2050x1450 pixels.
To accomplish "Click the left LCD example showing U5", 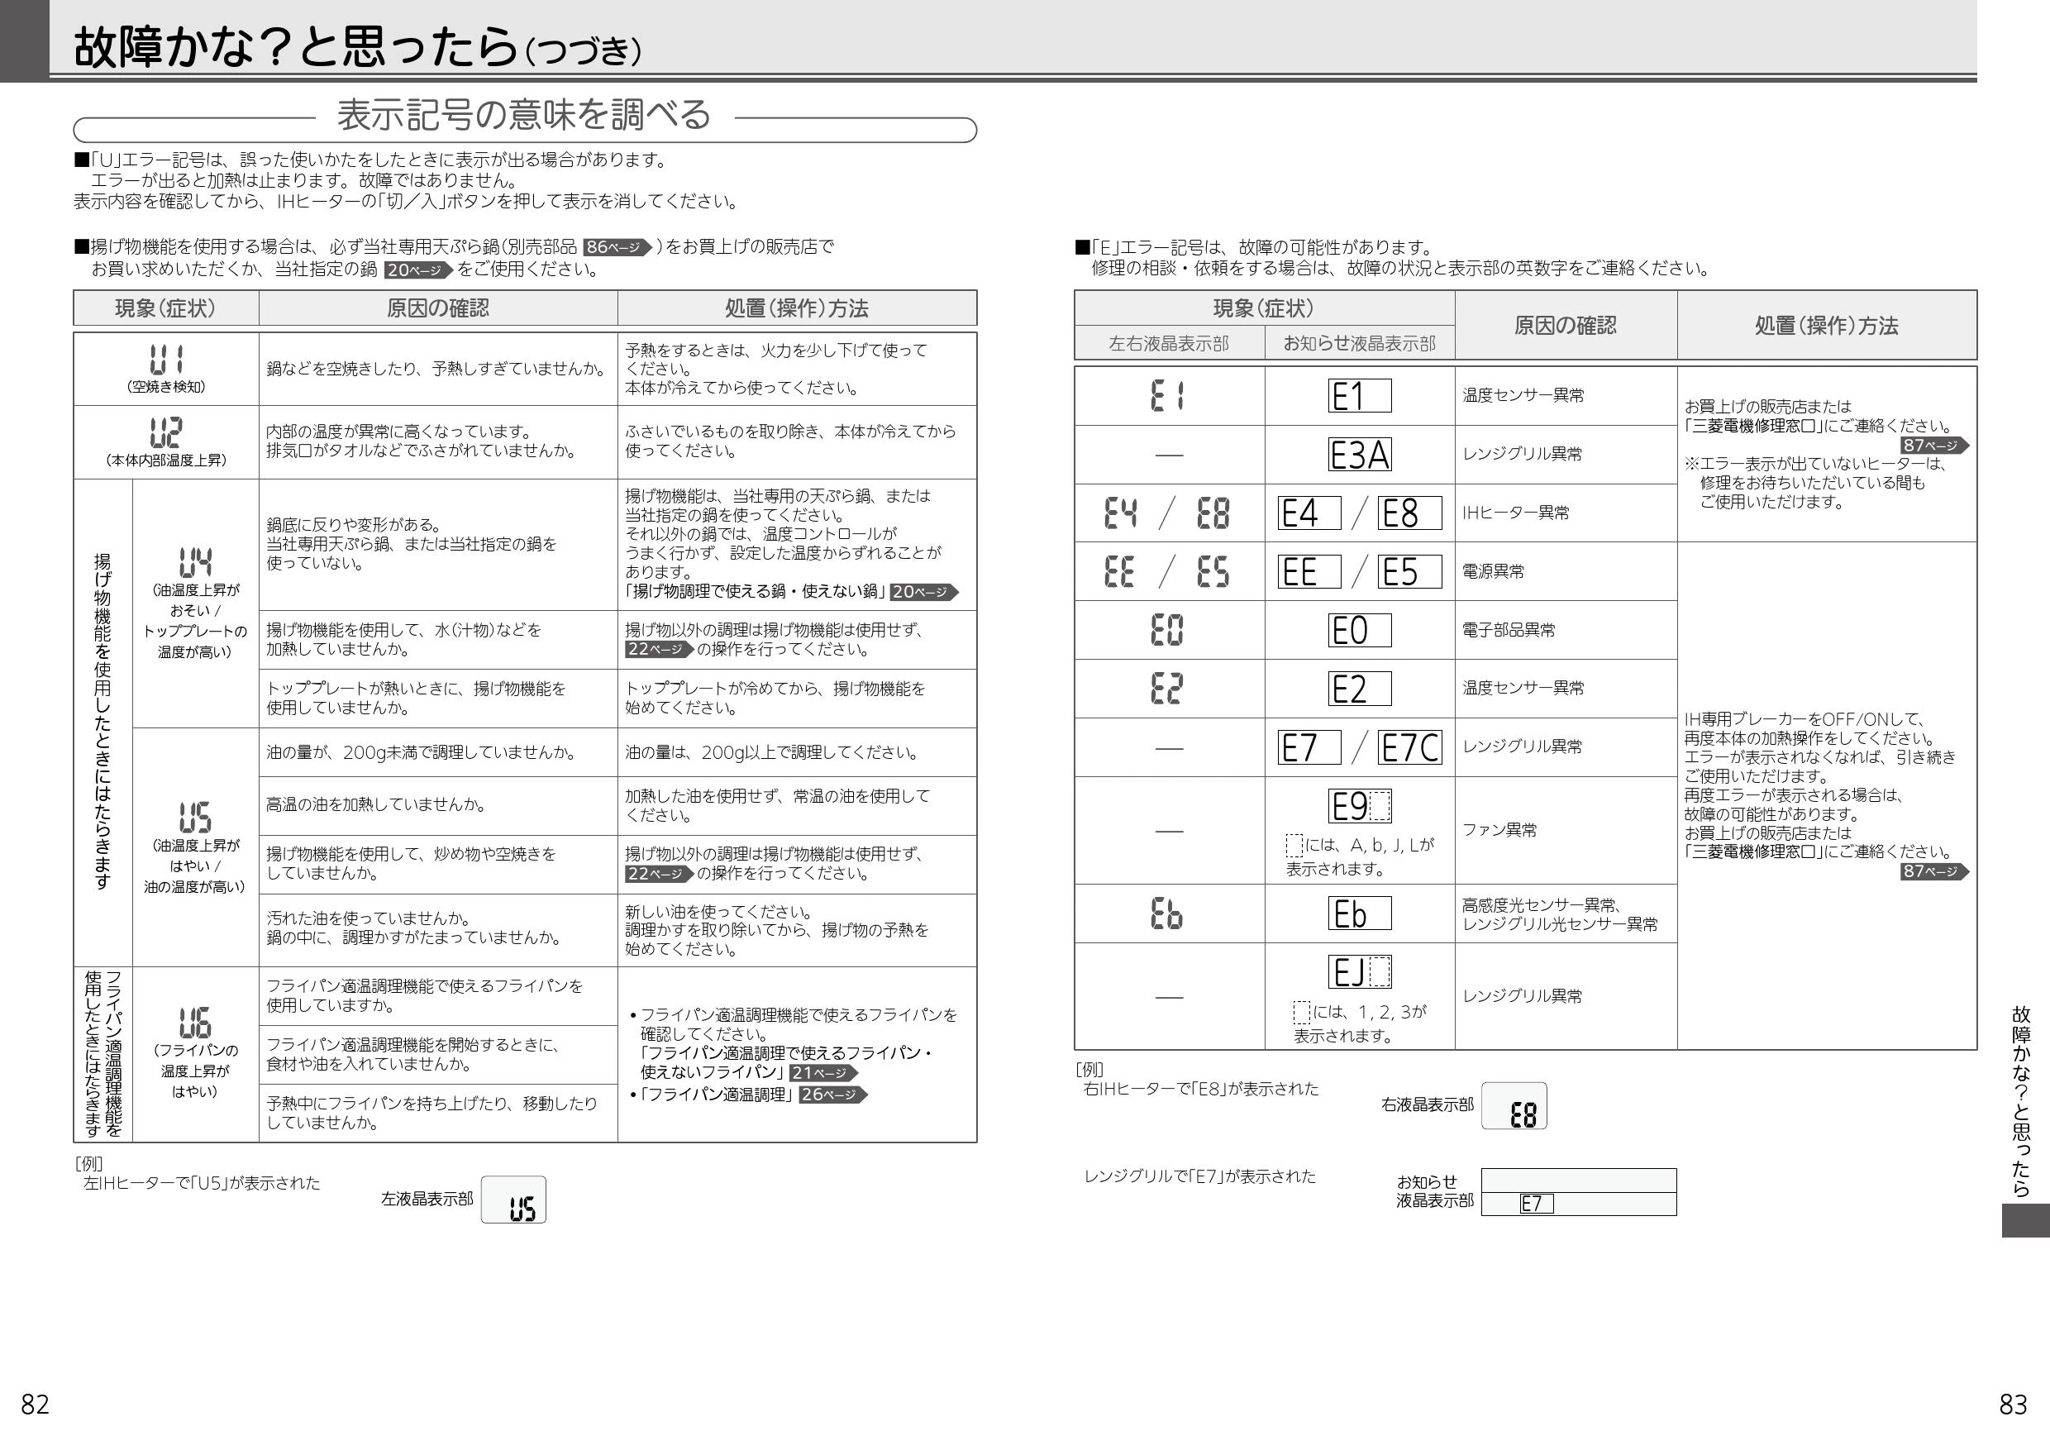I will [x=513, y=1200].
